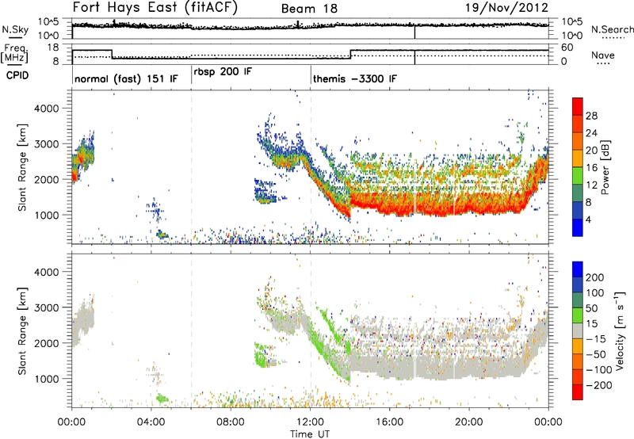
Task: Click the 'Freq. [MHz]' axis label
Action: tap(15, 54)
